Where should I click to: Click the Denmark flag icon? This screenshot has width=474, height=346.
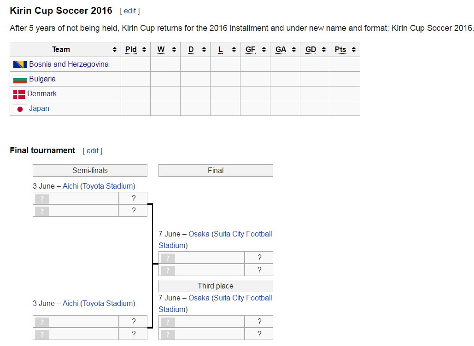pyautogui.click(x=19, y=94)
